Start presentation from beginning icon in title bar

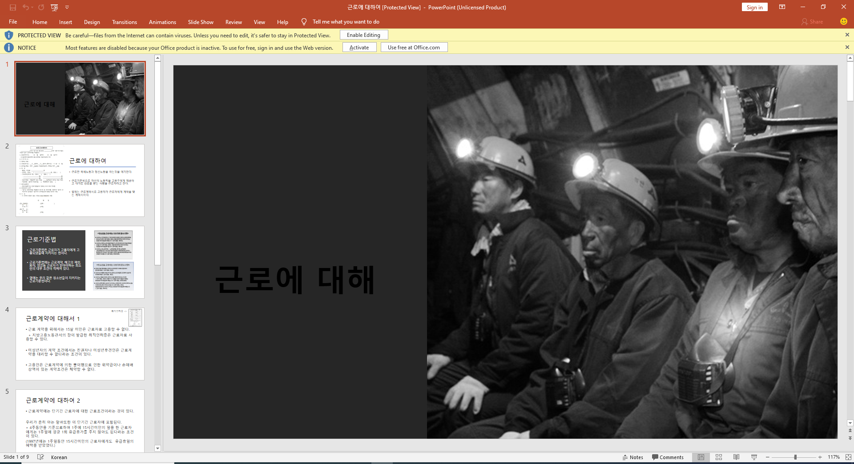54,8
